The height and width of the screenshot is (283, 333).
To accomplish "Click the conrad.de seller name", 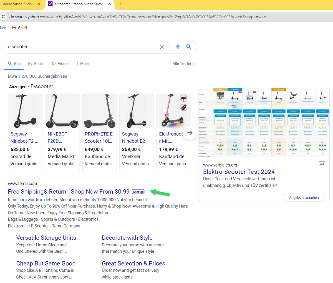I will coord(21,156).
